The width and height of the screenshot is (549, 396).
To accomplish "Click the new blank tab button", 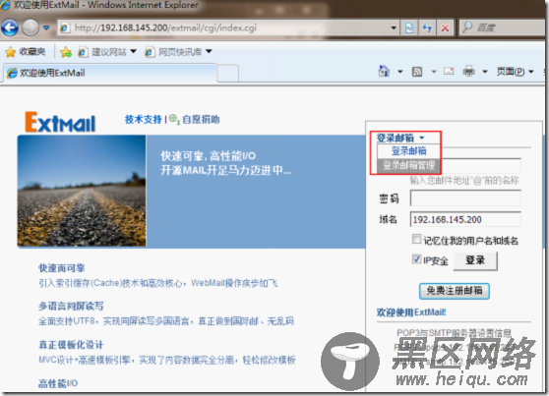I will [228, 74].
